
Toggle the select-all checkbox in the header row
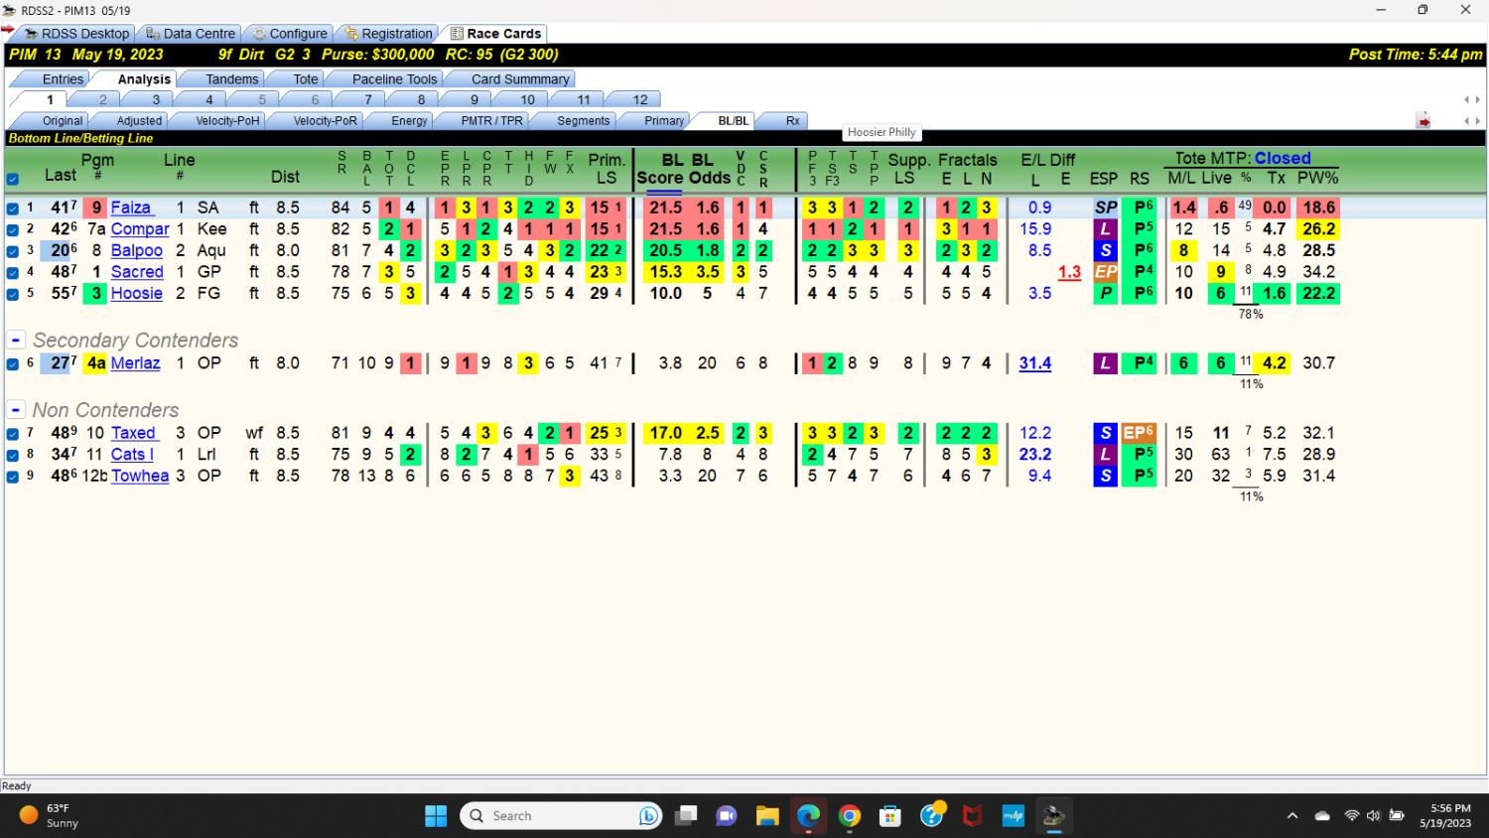13,180
